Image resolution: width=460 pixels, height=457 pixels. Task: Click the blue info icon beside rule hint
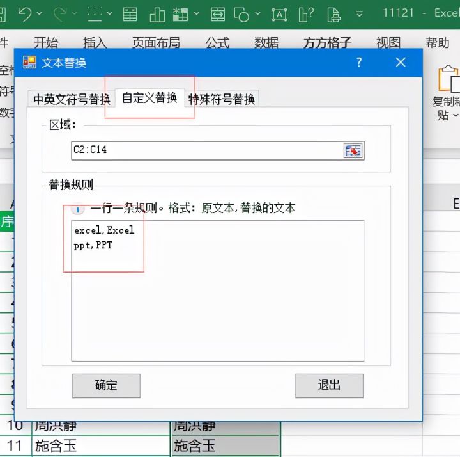click(x=78, y=209)
